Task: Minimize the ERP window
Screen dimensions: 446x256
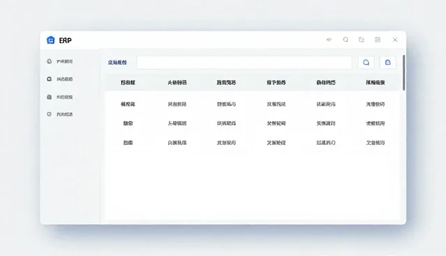Action: (329, 40)
